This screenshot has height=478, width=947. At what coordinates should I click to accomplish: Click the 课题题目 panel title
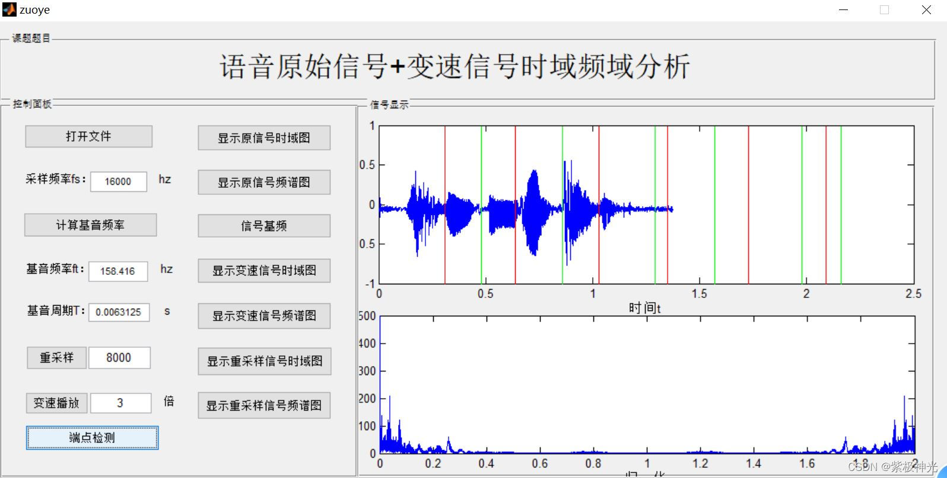(31, 38)
